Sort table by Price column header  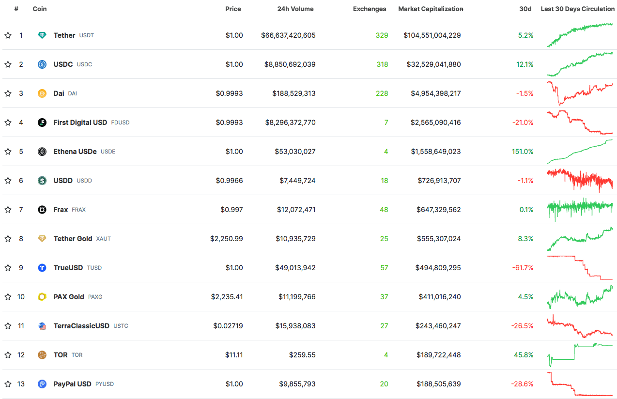[233, 9]
